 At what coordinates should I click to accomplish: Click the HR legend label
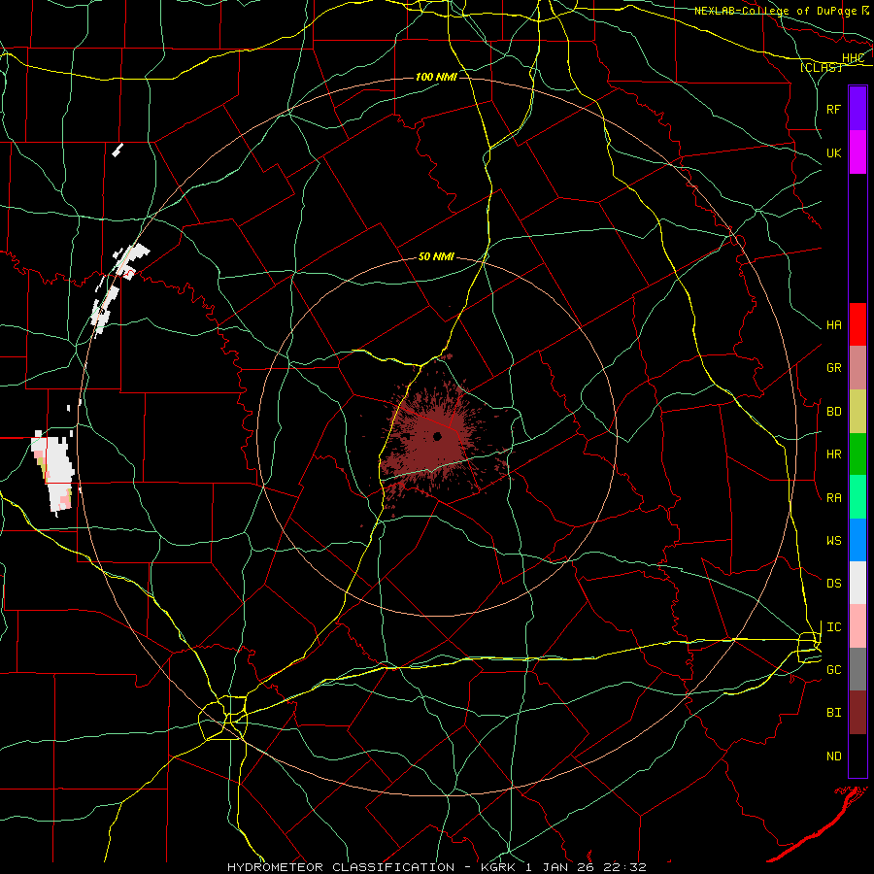(x=834, y=454)
